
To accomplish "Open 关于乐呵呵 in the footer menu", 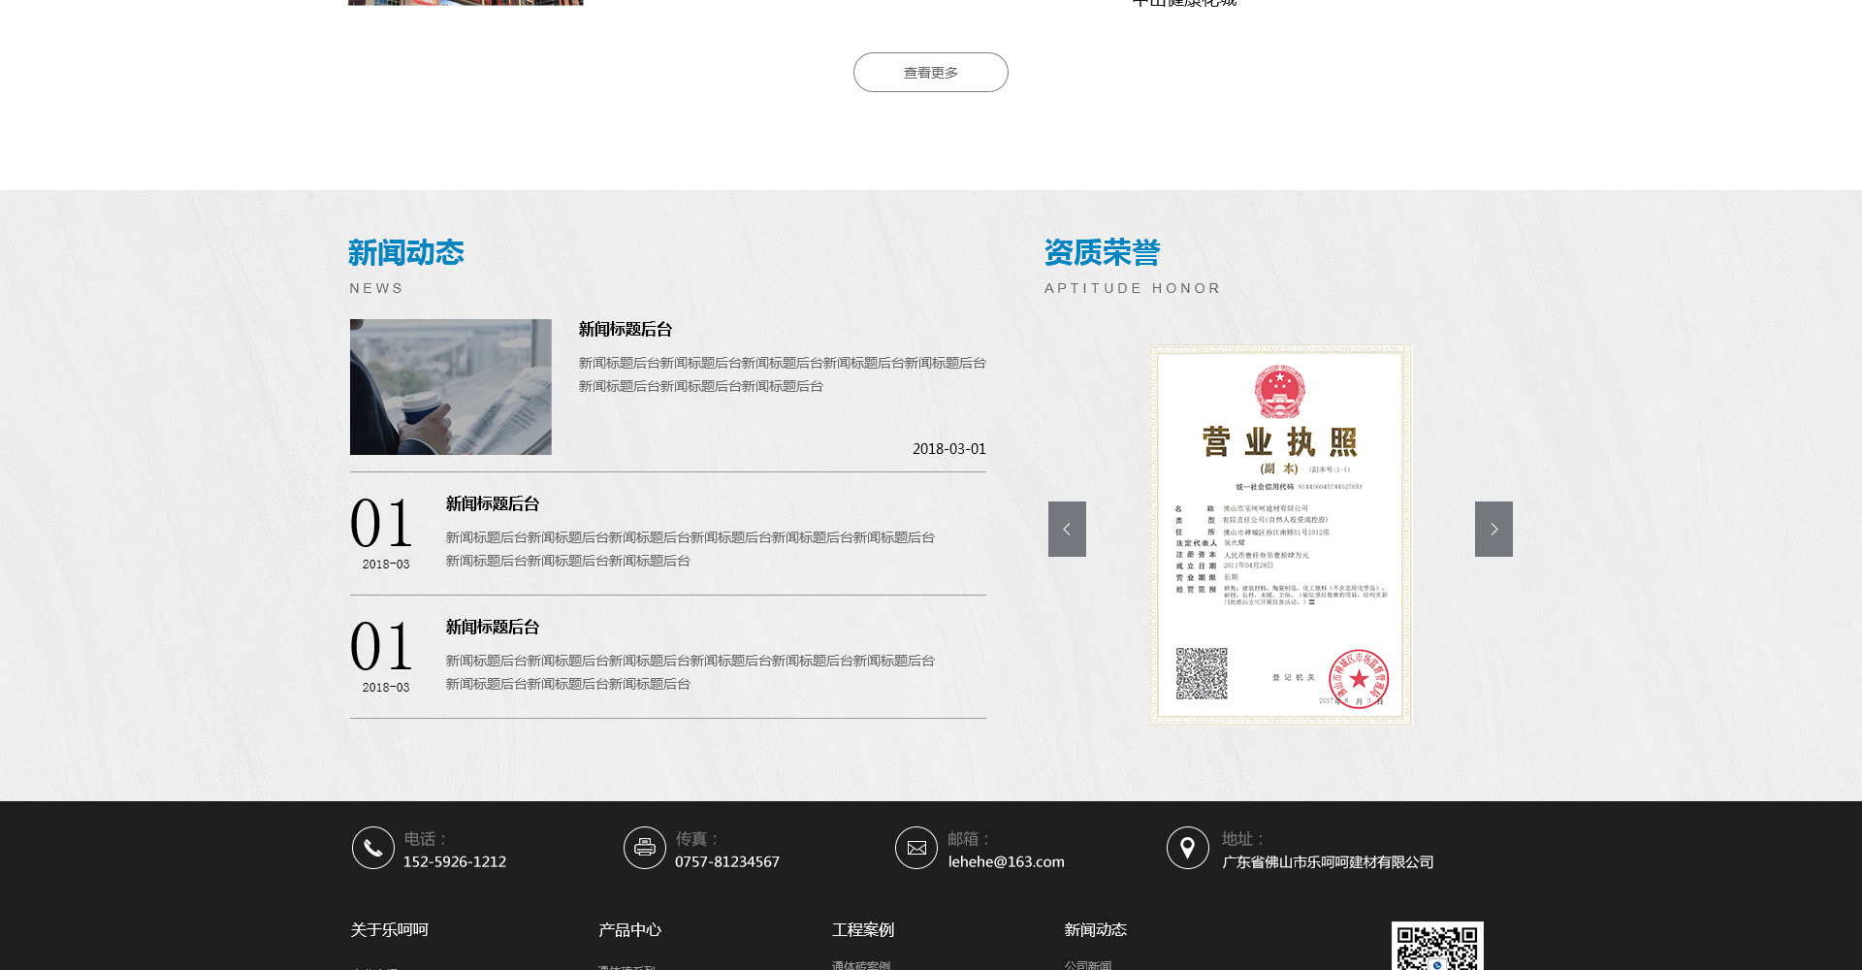I will pos(389,930).
